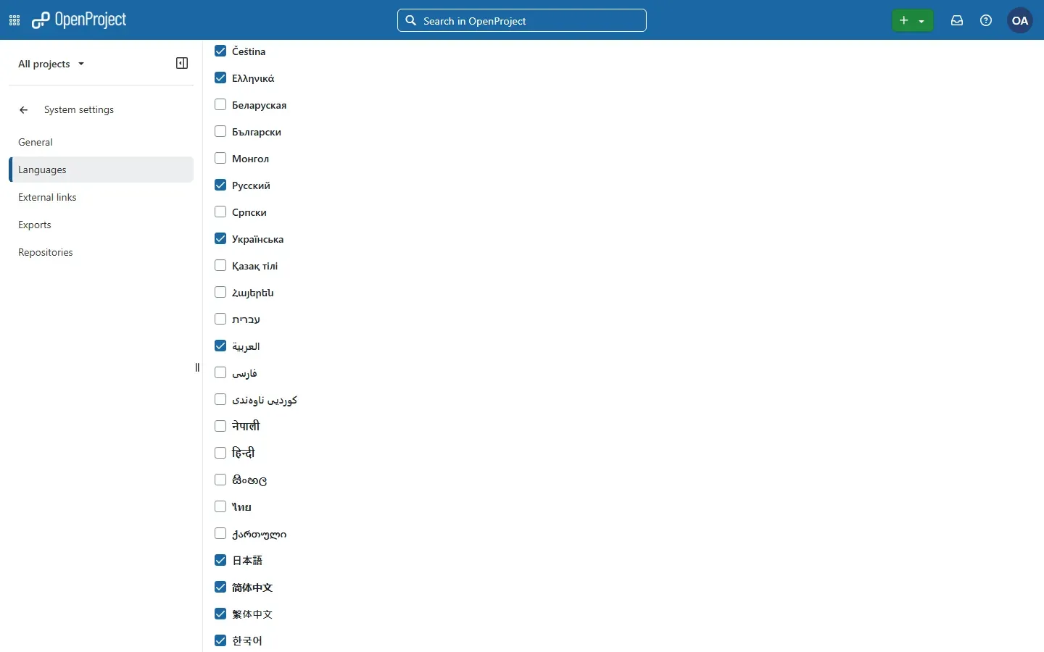Enable the नेपाली language checkbox

pos(220,426)
